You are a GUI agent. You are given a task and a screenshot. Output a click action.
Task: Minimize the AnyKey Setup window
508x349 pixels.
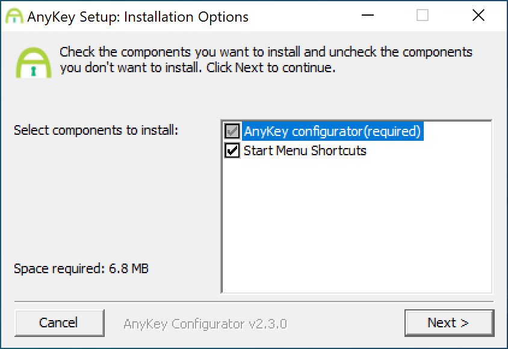coord(367,15)
